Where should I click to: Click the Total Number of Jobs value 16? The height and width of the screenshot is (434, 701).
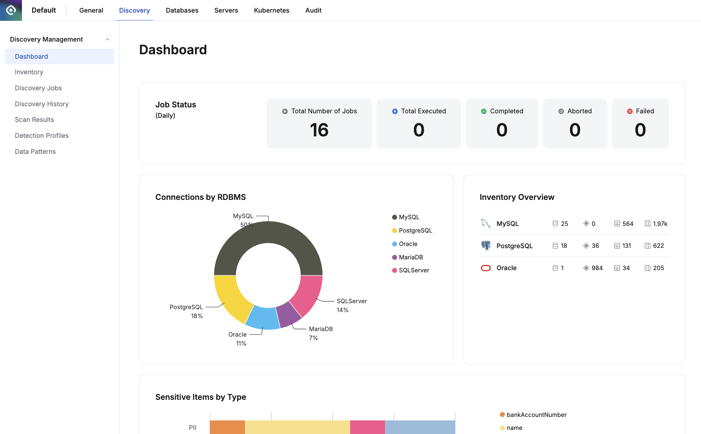319,130
